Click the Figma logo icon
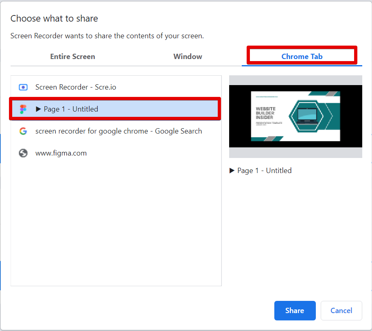 tap(23, 109)
